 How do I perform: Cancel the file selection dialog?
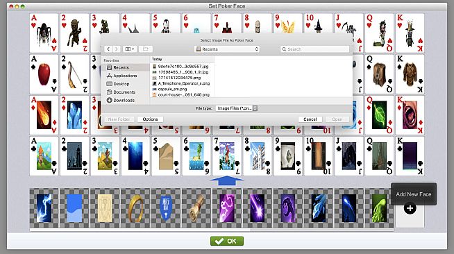[310, 119]
